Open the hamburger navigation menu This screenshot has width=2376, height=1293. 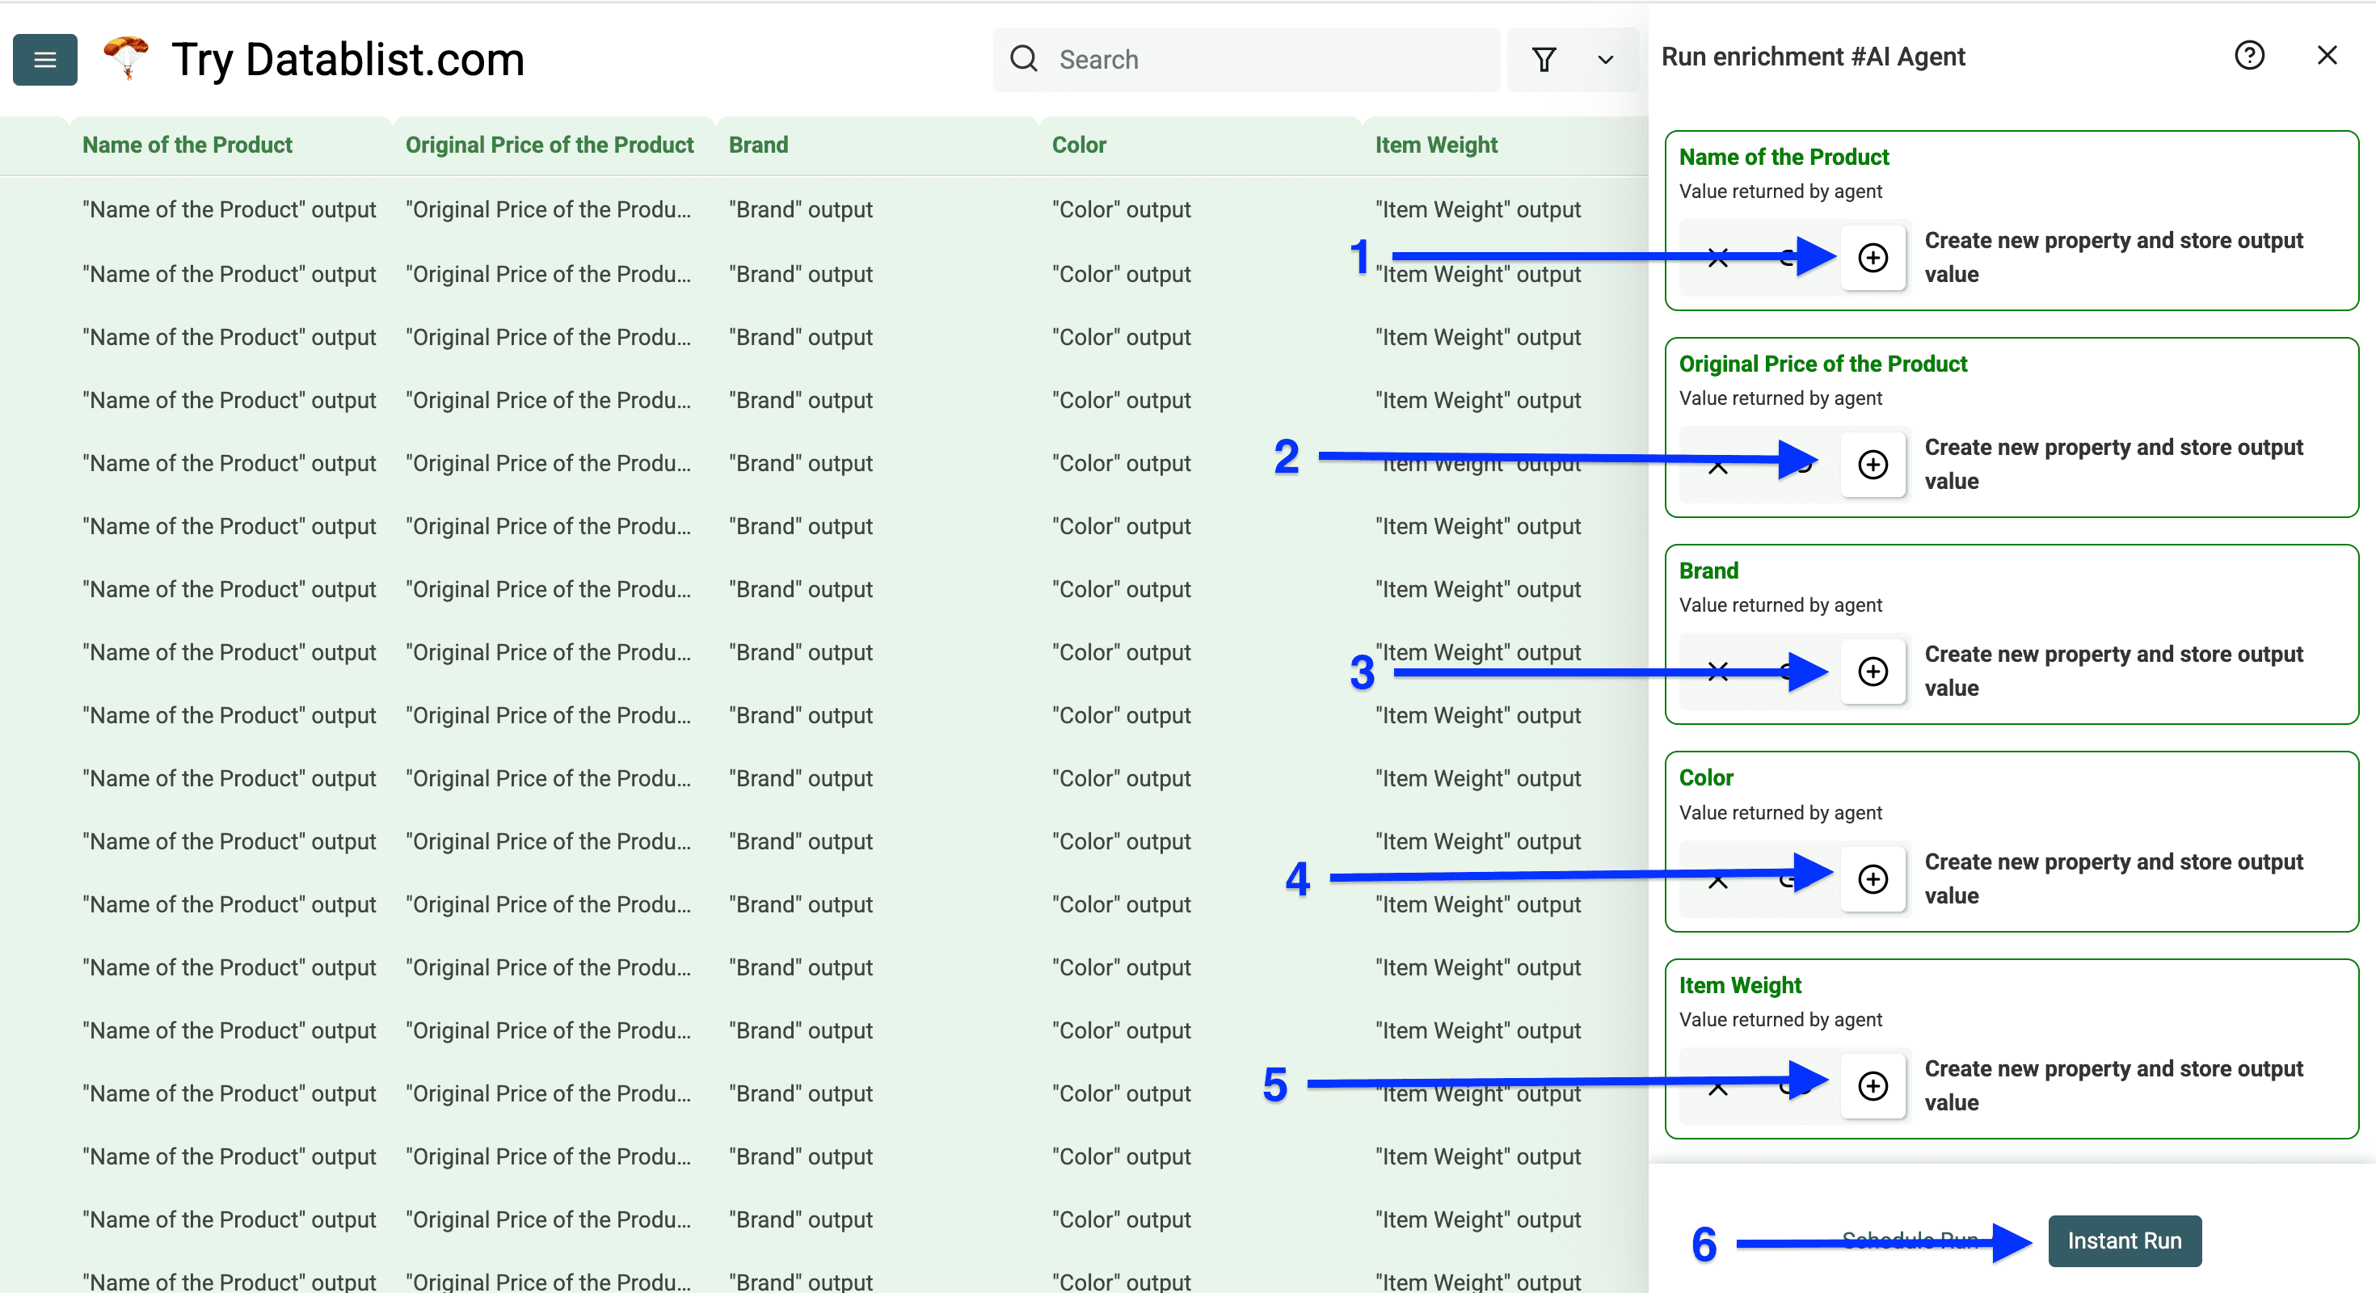(x=44, y=59)
